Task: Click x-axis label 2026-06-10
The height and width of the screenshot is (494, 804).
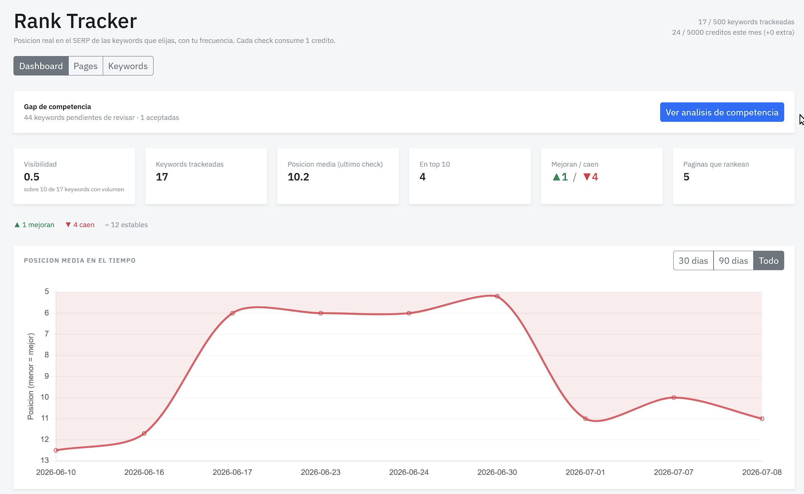Action: coord(56,472)
